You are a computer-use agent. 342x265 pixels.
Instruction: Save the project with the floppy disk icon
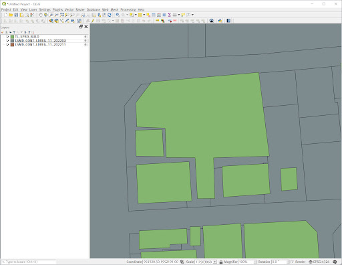pos(16,15)
